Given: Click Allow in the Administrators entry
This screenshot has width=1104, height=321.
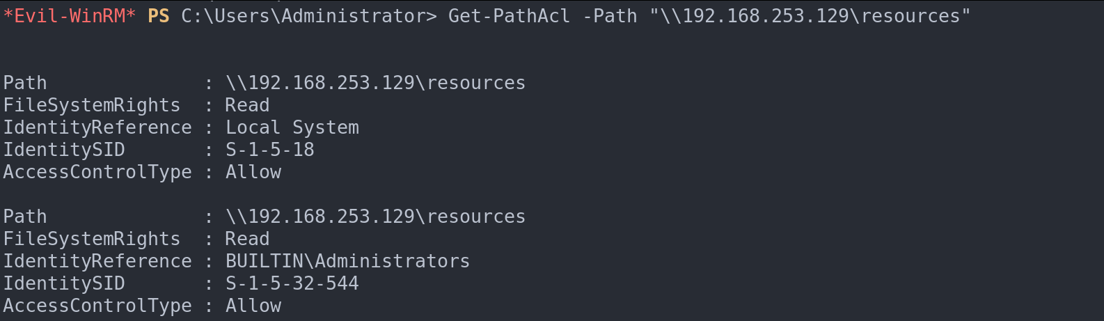Looking at the screenshot, I should [x=253, y=306].
